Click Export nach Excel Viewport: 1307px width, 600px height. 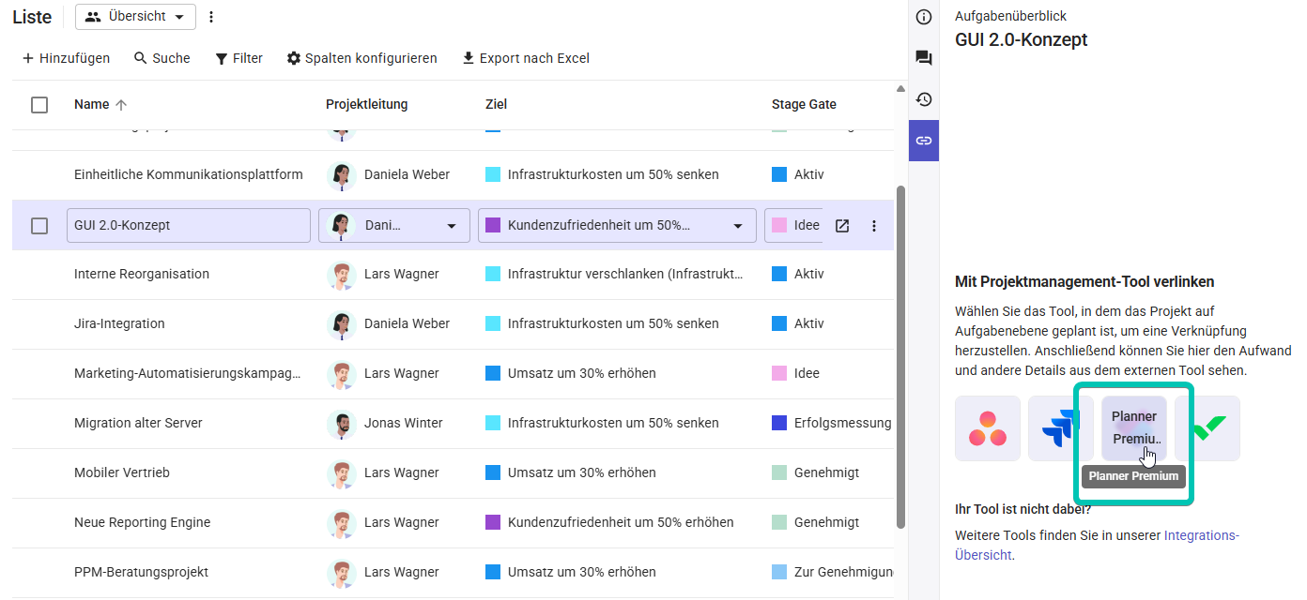[526, 58]
